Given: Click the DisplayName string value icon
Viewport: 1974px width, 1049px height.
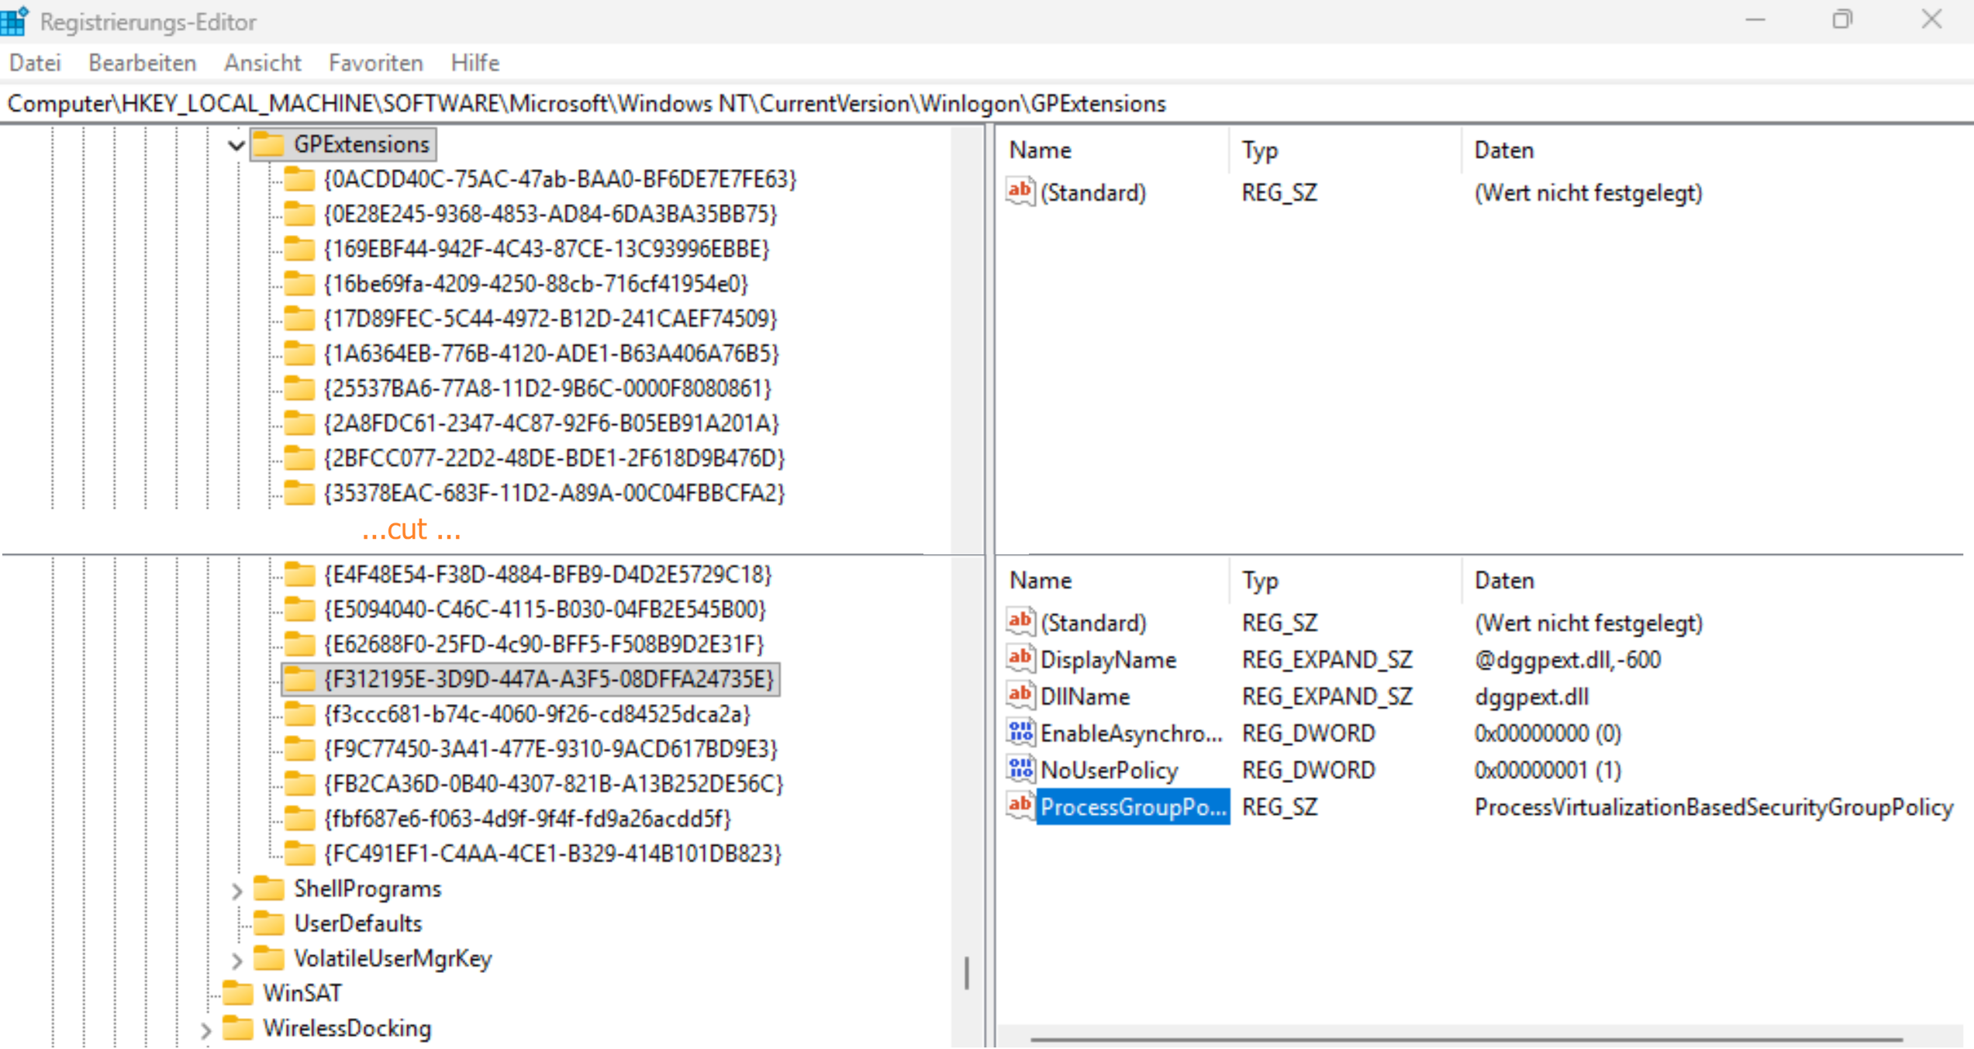Looking at the screenshot, I should pos(1020,659).
